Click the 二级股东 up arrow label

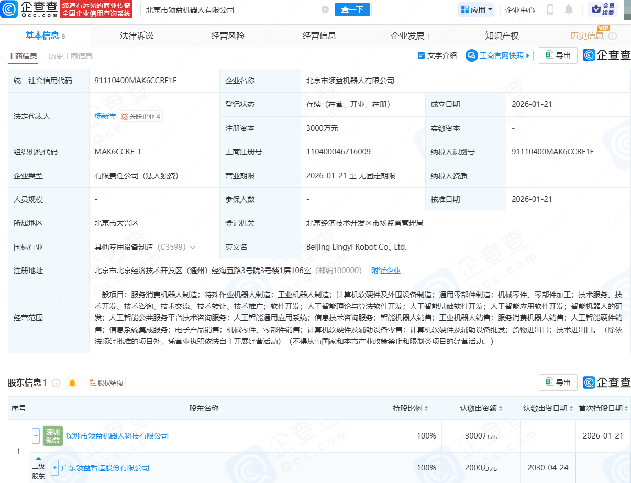click(x=38, y=467)
